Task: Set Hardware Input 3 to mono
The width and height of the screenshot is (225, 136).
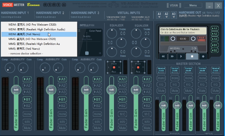Action: [97, 114]
